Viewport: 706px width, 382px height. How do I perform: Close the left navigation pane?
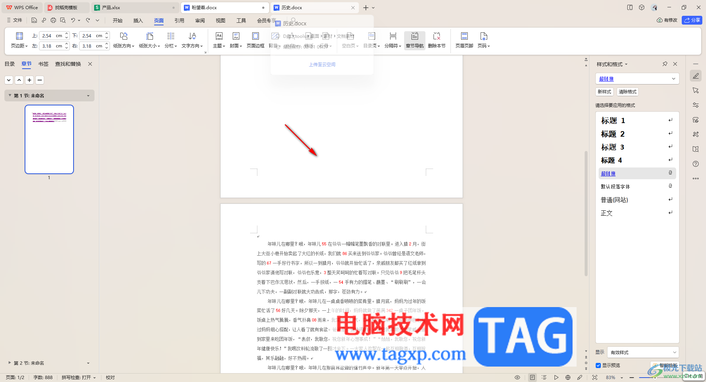[90, 64]
